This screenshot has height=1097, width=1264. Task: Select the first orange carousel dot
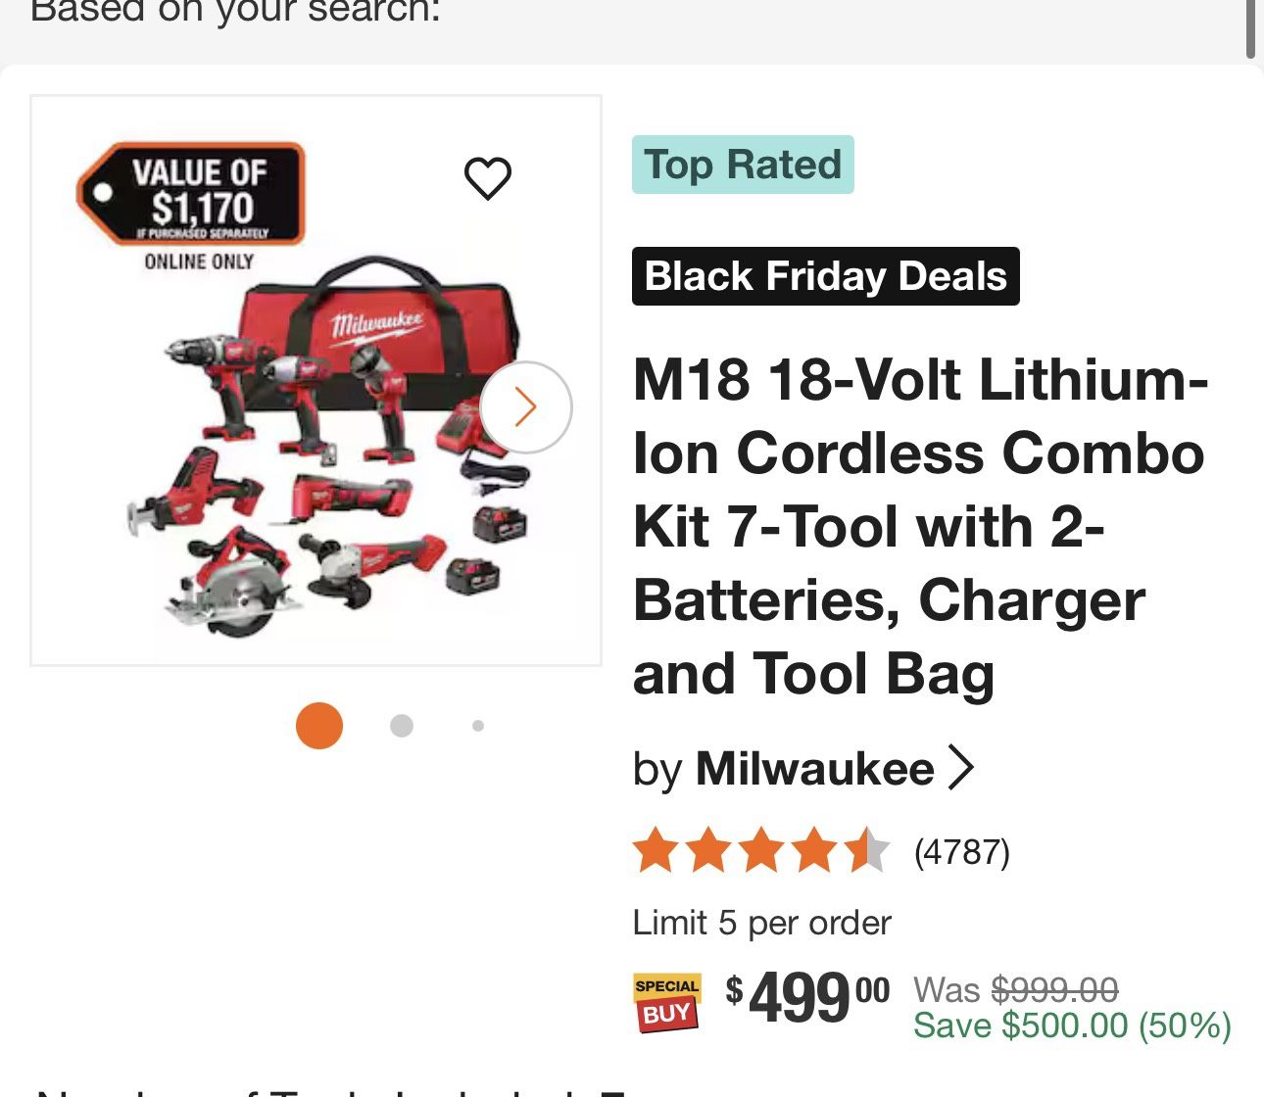click(318, 725)
